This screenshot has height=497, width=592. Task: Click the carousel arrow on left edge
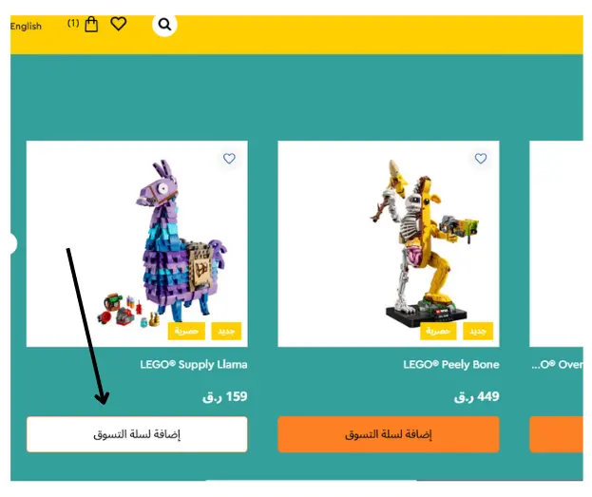tap(12, 243)
